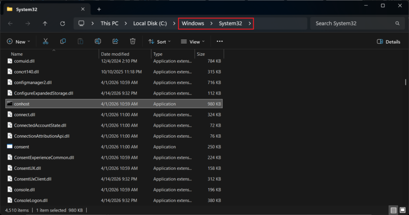Click the consent application file icon
Viewport: 409px width, 215px height.
10,146
